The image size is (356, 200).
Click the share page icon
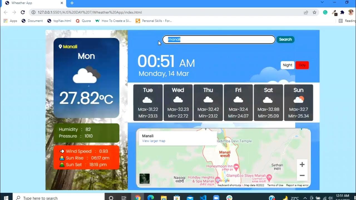(x=306, y=12)
